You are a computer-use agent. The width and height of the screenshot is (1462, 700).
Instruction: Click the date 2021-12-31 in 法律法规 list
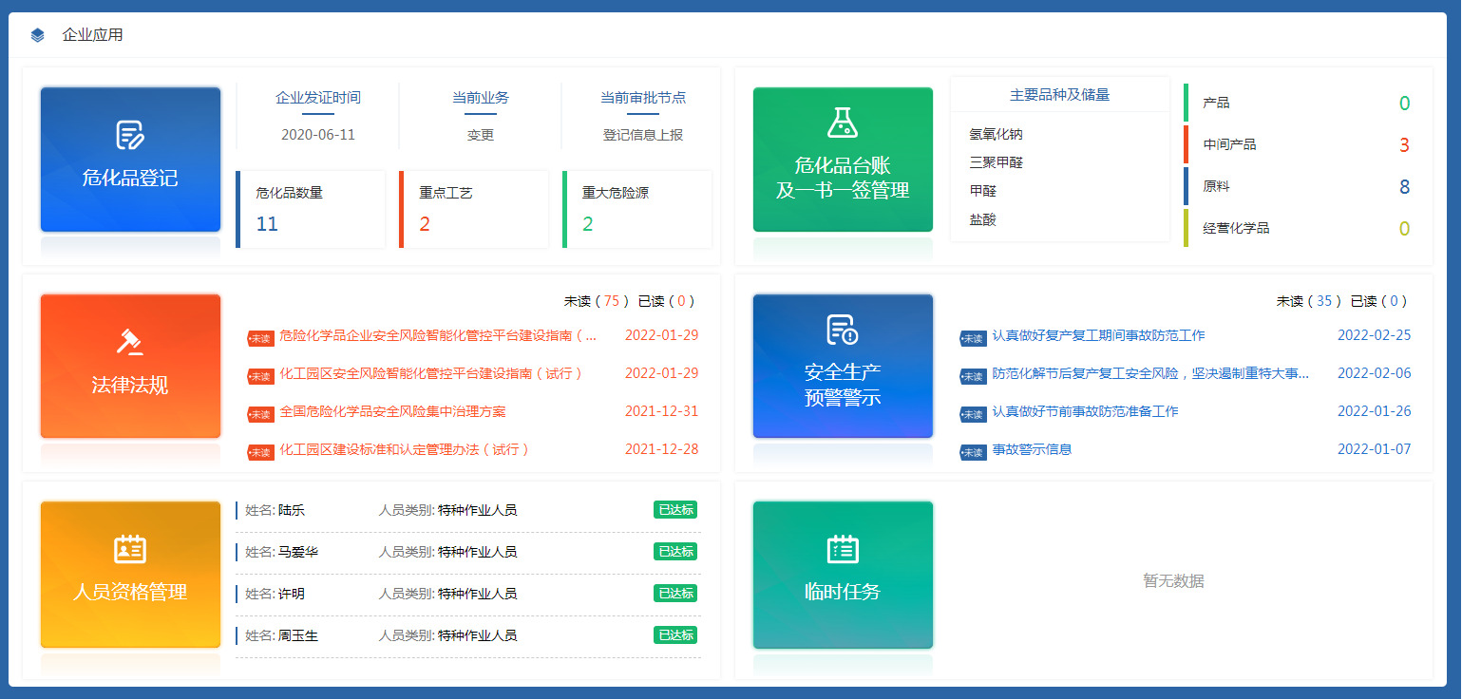pyautogui.click(x=661, y=411)
